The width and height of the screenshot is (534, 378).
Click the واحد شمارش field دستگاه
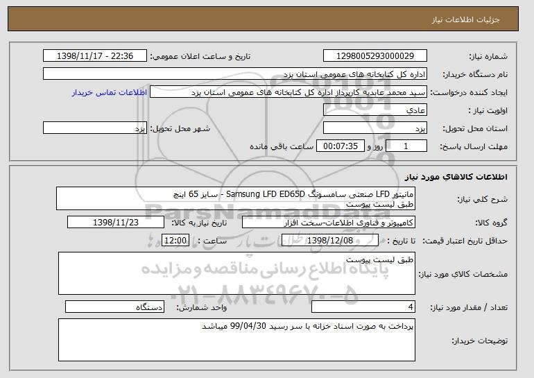pyautogui.click(x=114, y=307)
